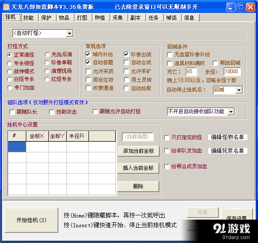Go to the 物品 tab
The image size is (258, 243).
tap(64, 17)
